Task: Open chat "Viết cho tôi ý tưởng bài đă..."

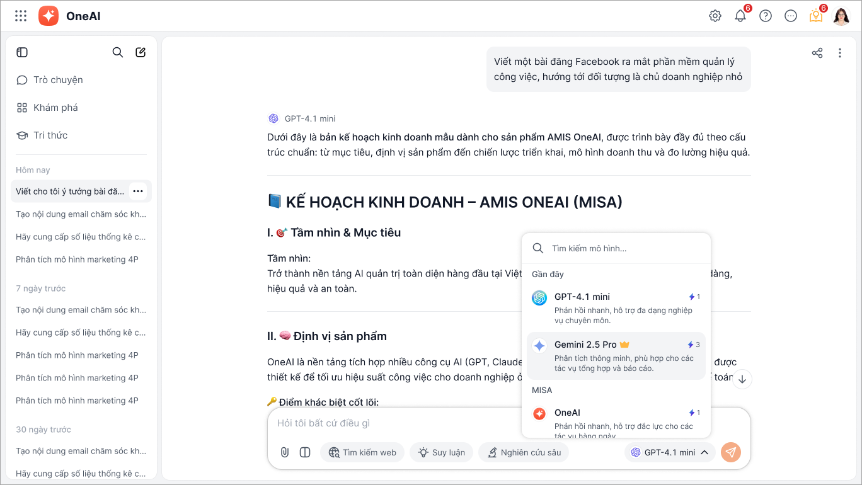Action: [70, 191]
